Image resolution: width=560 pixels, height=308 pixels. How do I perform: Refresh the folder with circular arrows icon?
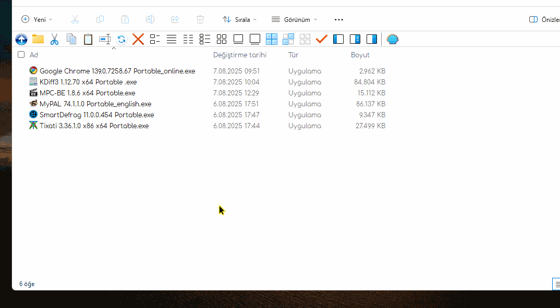121,39
